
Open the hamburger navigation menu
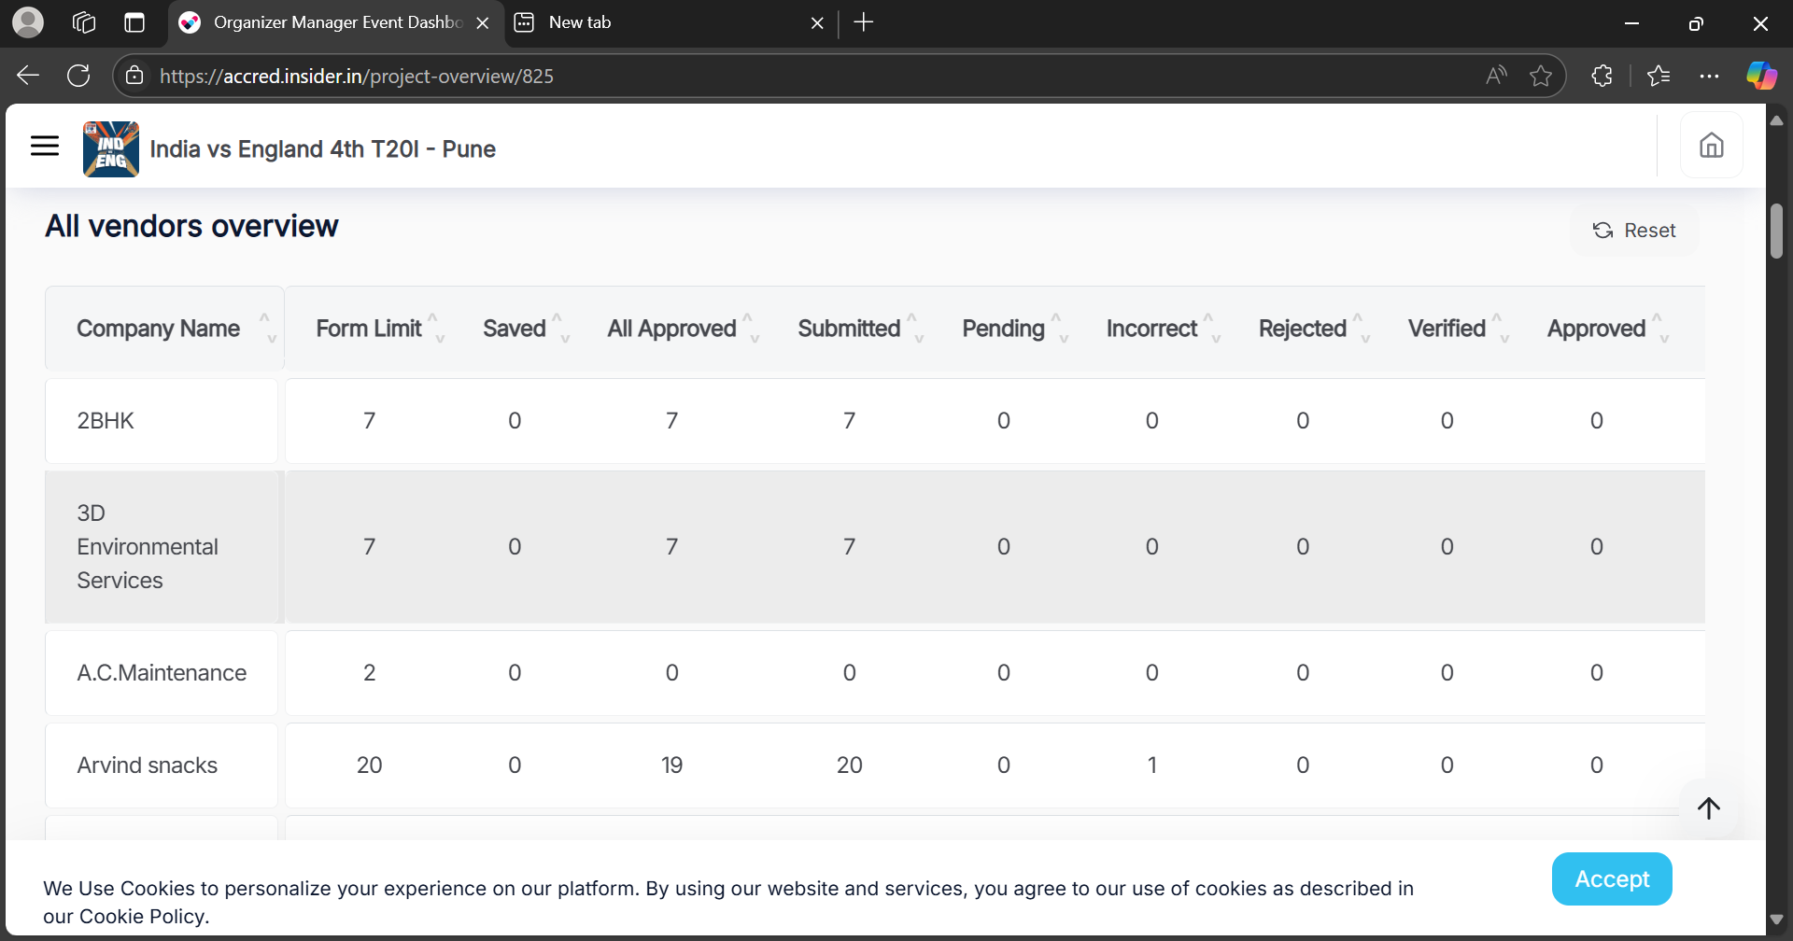[x=45, y=146]
